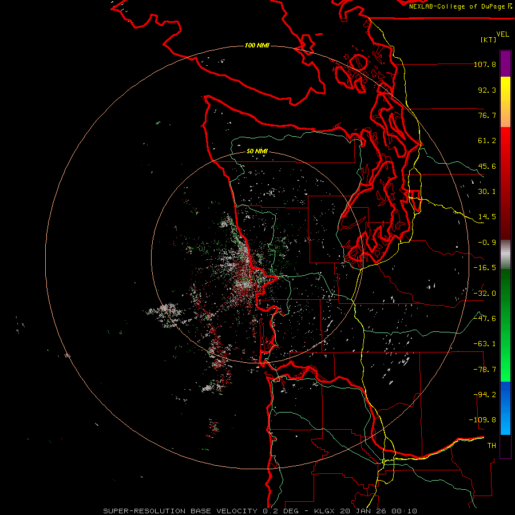Click the Super-Resolution Base Velocity caption
515x515 pixels.
coord(260,511)
